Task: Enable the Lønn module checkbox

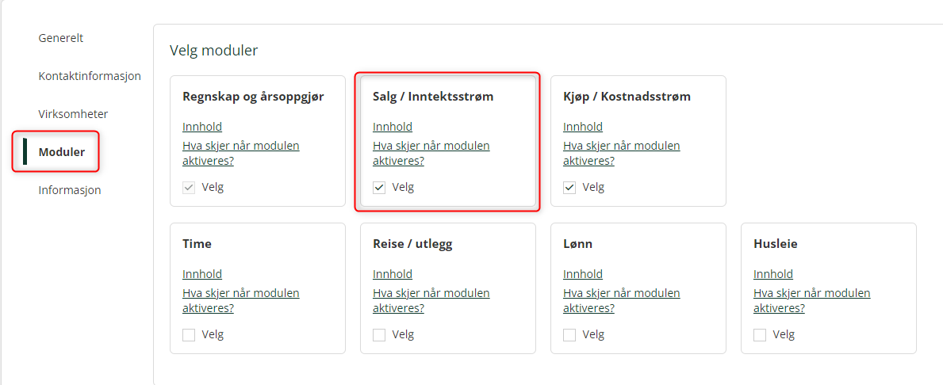Action: [569, 335]
